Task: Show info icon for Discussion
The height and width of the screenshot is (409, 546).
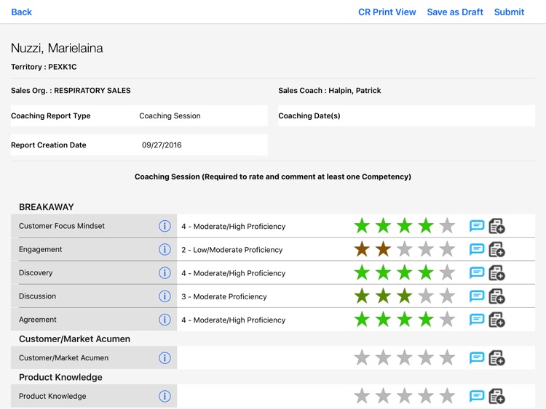Action: pos(165,296)
